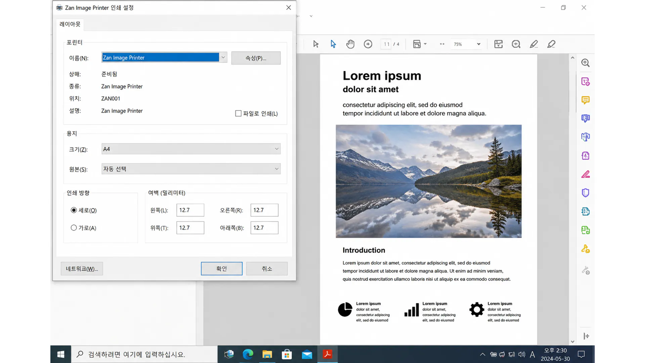The image size is (645, 363).
Task: Select the black arrow selection tool
Action: [315, 44]
